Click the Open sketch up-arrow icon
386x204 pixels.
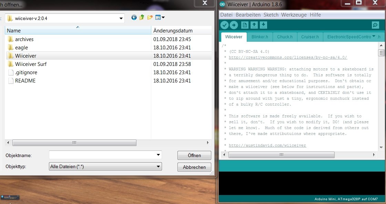(x=254, y=25)
